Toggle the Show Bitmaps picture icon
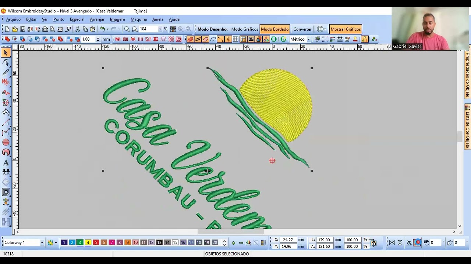The image size is (471, 264). click(251, 39)
